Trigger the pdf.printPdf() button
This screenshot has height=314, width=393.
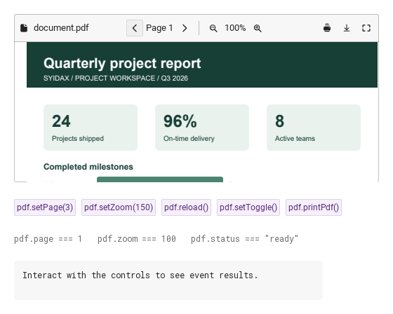[314, 207]
